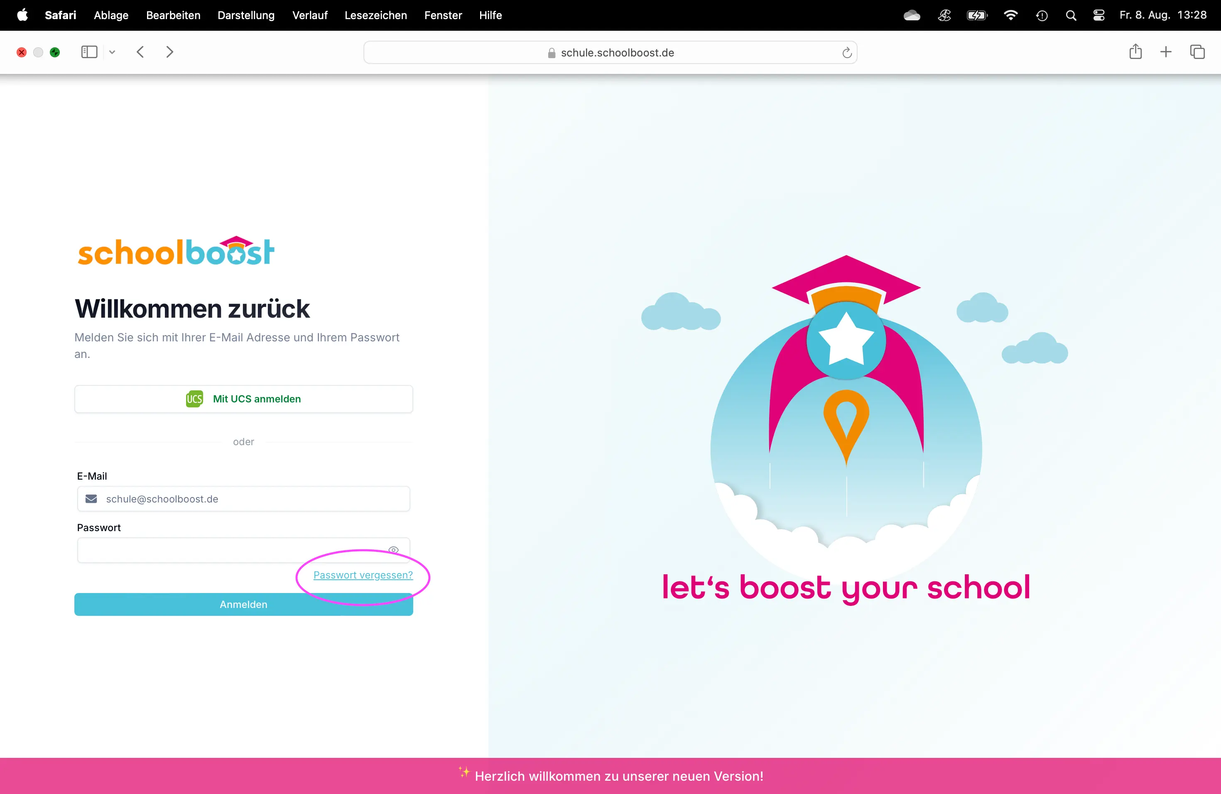Go forward with the forward arrow
Viewport: 1221px width, 794px height.
pos(170,52)
